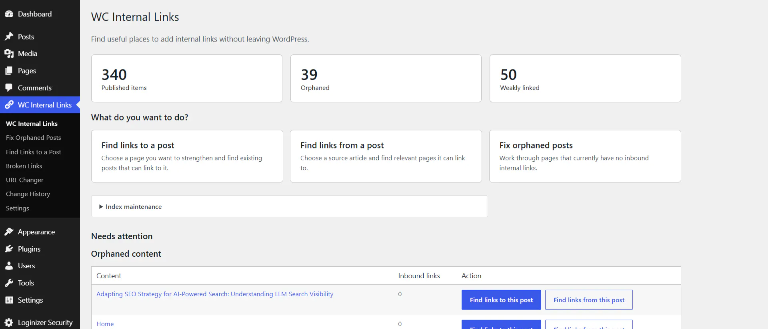Click the Media library icon

tap(9, 54)
